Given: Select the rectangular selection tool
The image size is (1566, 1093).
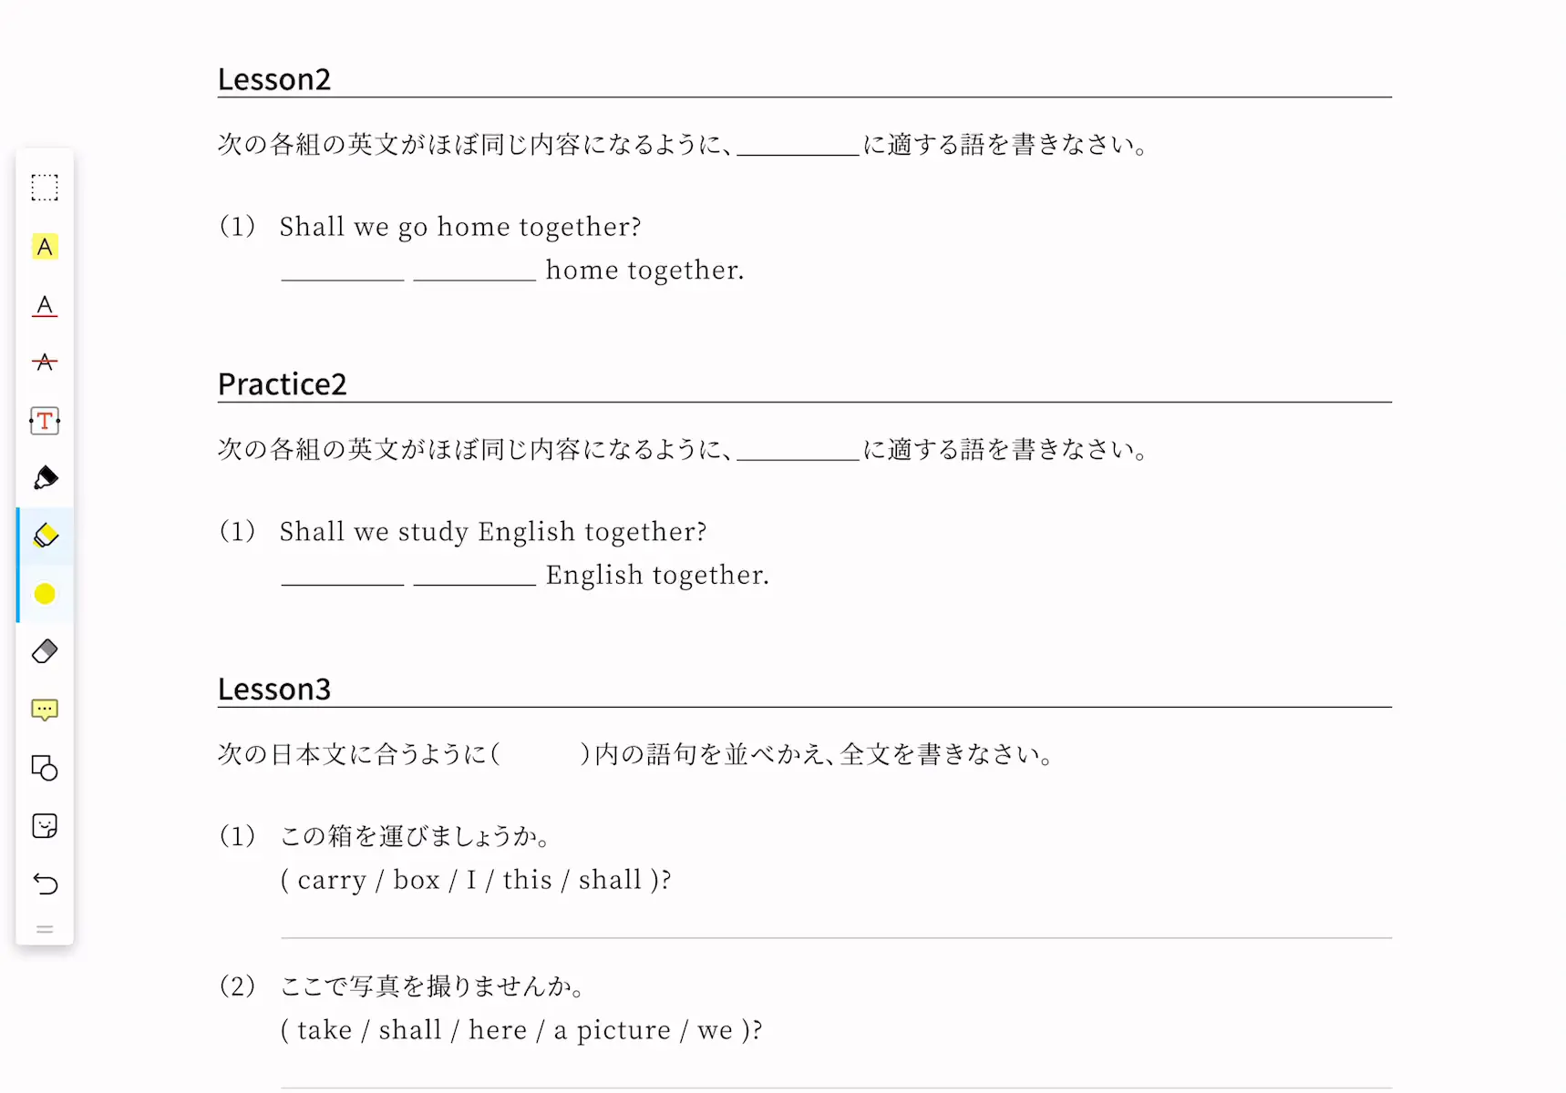Looking at the screenshot, I should click(45, 188).
